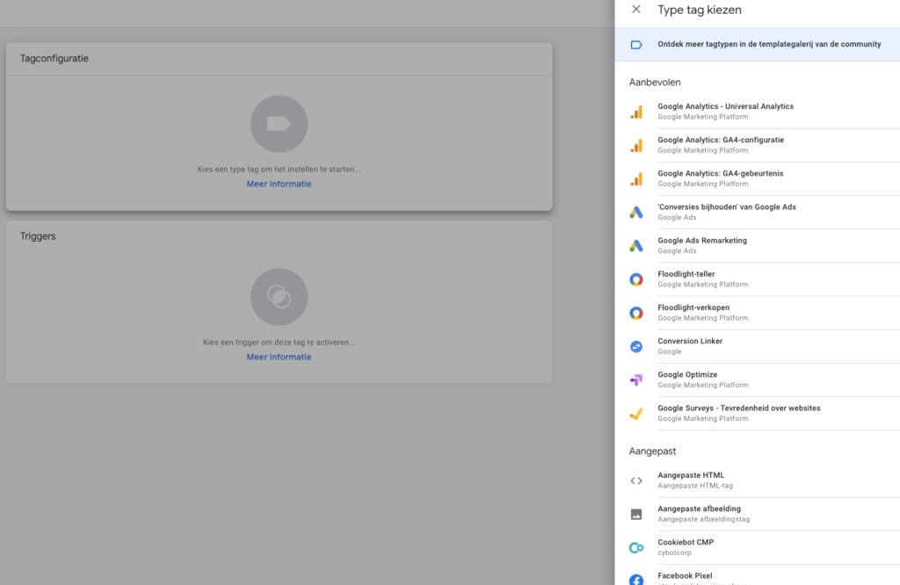Viewport: 900px width, 585px height.
Task: Click the Aangepaste afbeelding image icon
Action: pyautogui.click(x=636, y=515)
